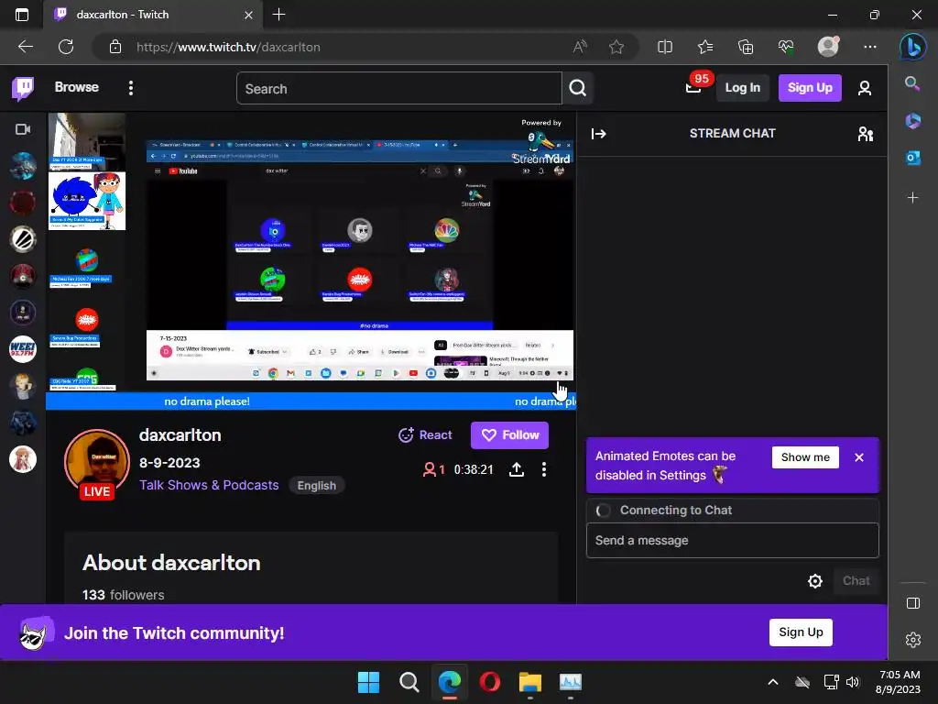Image resolution: width=938 pixels, height=704 pixels.
Task: View site information lock icon
Action: [x=115, y=47]
